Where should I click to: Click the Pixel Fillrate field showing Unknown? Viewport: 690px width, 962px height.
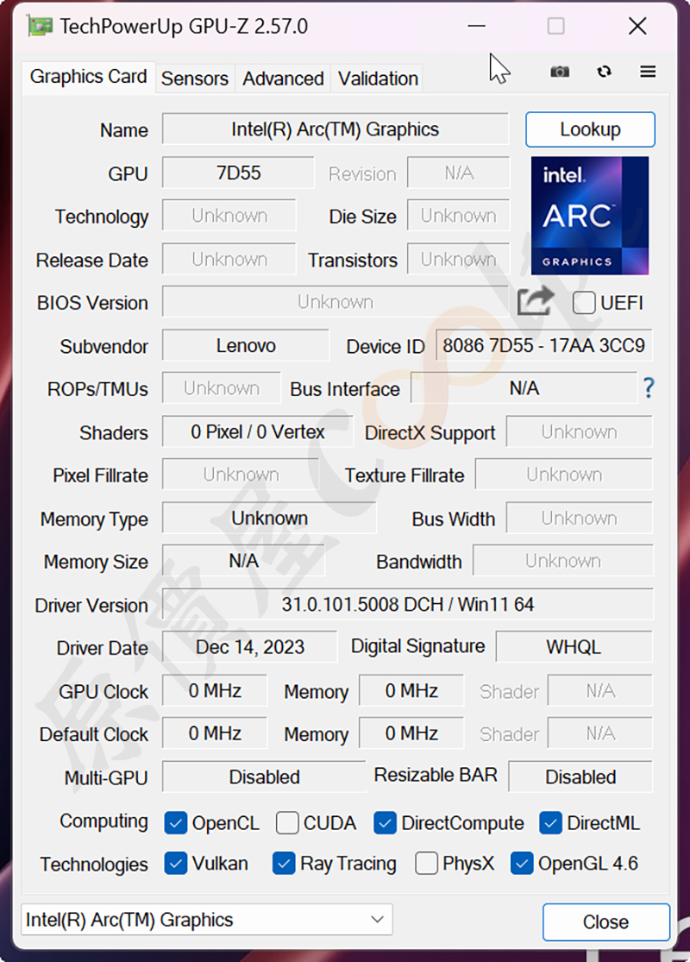pos(241,475)
